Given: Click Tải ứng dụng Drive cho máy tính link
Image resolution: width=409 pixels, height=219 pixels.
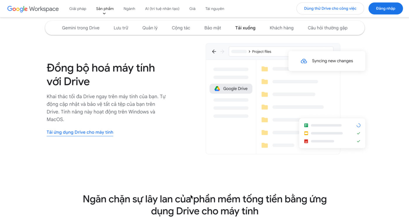Looking at the screenshot, I should pos(80,132).
